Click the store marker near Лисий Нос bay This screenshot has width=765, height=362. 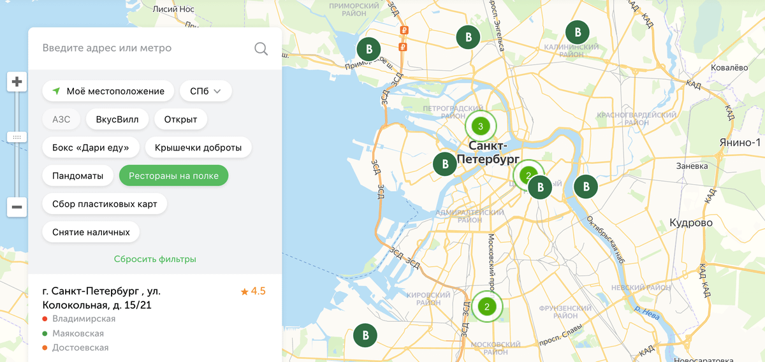pos(368,49)
